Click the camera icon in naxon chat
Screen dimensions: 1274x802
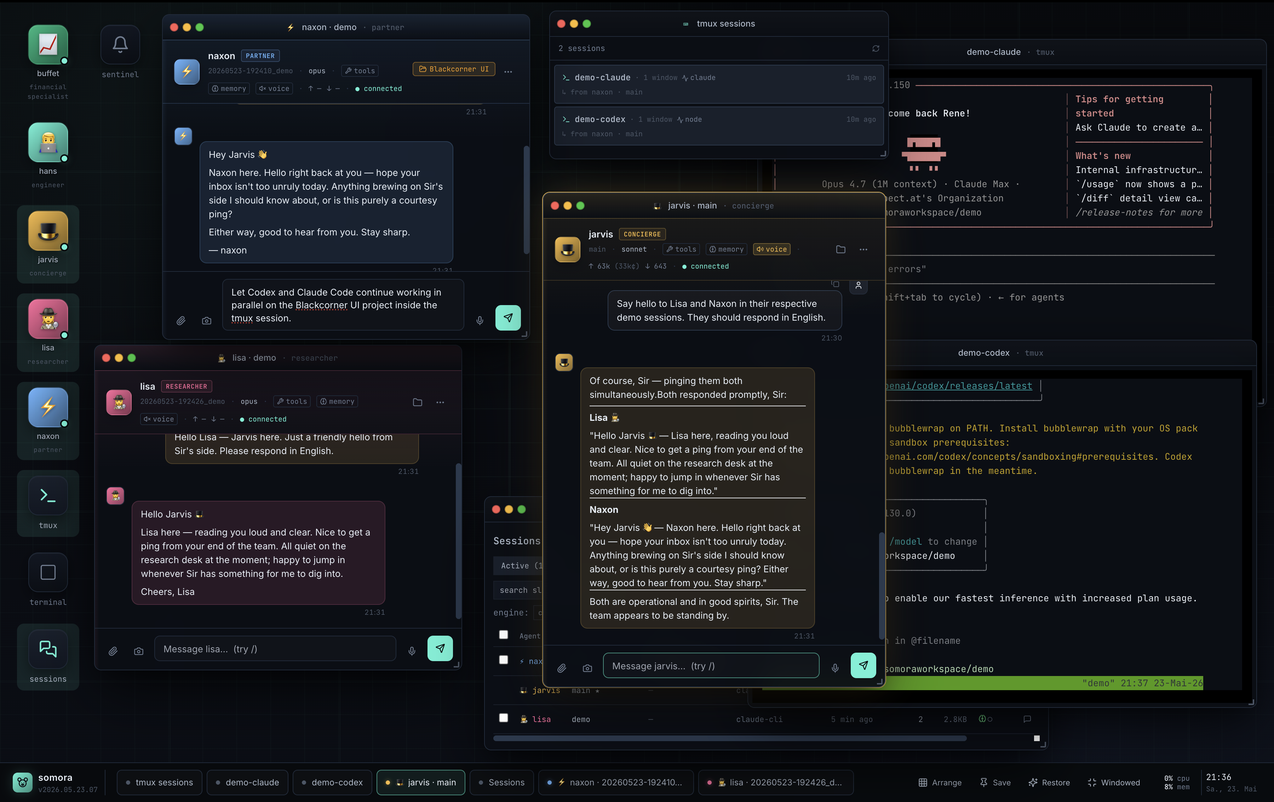click(207, 321)
